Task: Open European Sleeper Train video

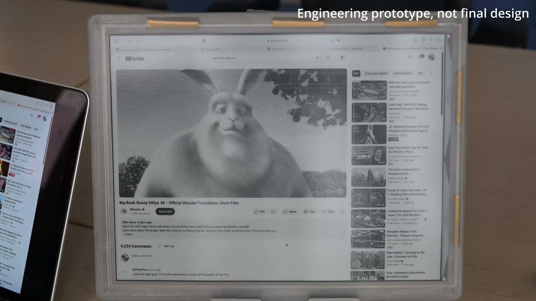Action: click(x=368, y=239)
